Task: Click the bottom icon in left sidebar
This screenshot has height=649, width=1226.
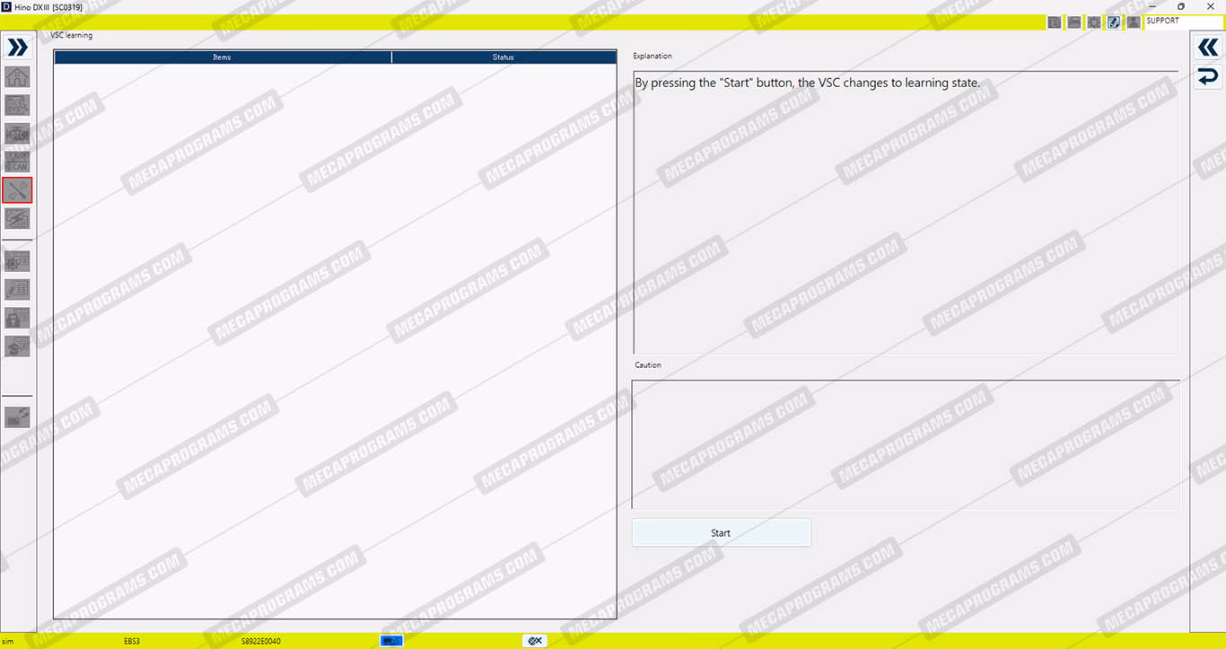Action: (x=17, y=417)
